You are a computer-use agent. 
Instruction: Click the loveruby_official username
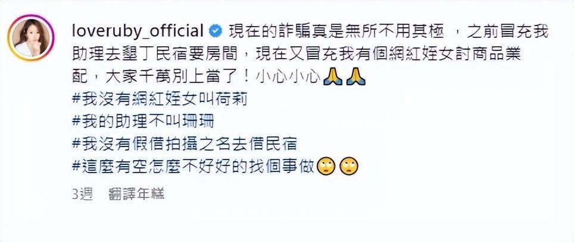[x=138, y=32]
